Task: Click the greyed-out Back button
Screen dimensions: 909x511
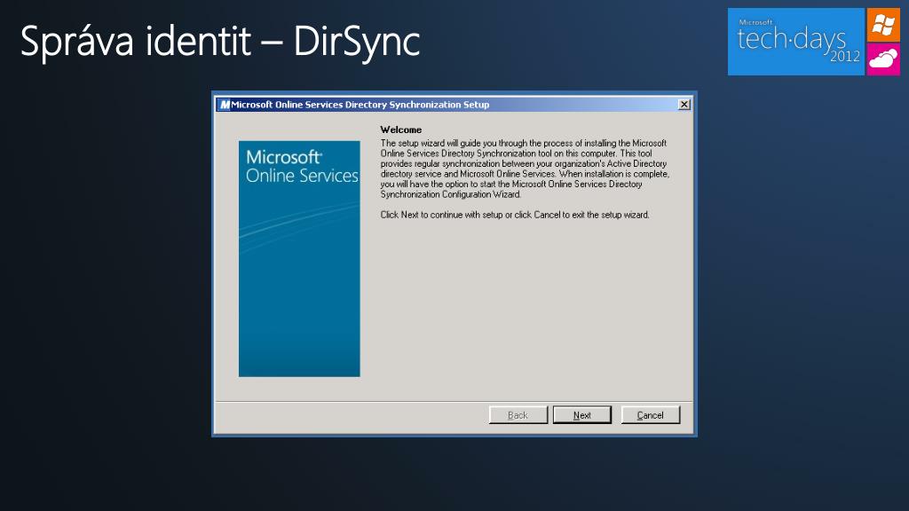Action: coord(518,415)
